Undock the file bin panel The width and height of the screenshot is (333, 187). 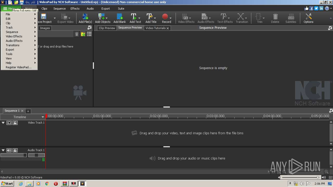[89, 28]
